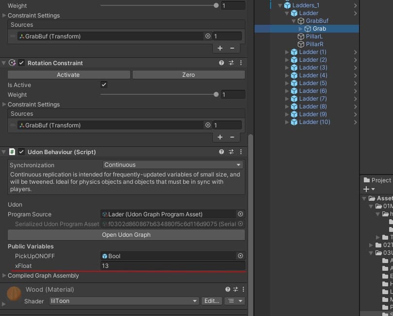Open Udon Behaviour more options menu
Screen dimensions: 393x316
[x=241, y=152]
